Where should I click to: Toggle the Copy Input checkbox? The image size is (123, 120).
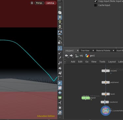pyautogui.click(x=95, y=1)
